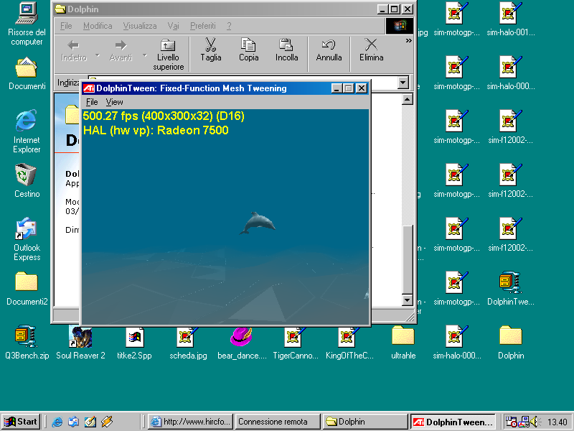Click the DolphinTween ATI title bar icon
574x431 pixels.
click(x=89, y=88)
